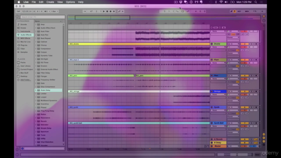The height and width of the screenshot is (158, 281).
Task: Click the KEY map mode button
Action: [239, 11]
